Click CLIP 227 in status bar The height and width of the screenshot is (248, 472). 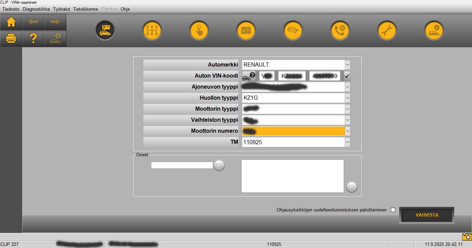click(x=10, y=245)
